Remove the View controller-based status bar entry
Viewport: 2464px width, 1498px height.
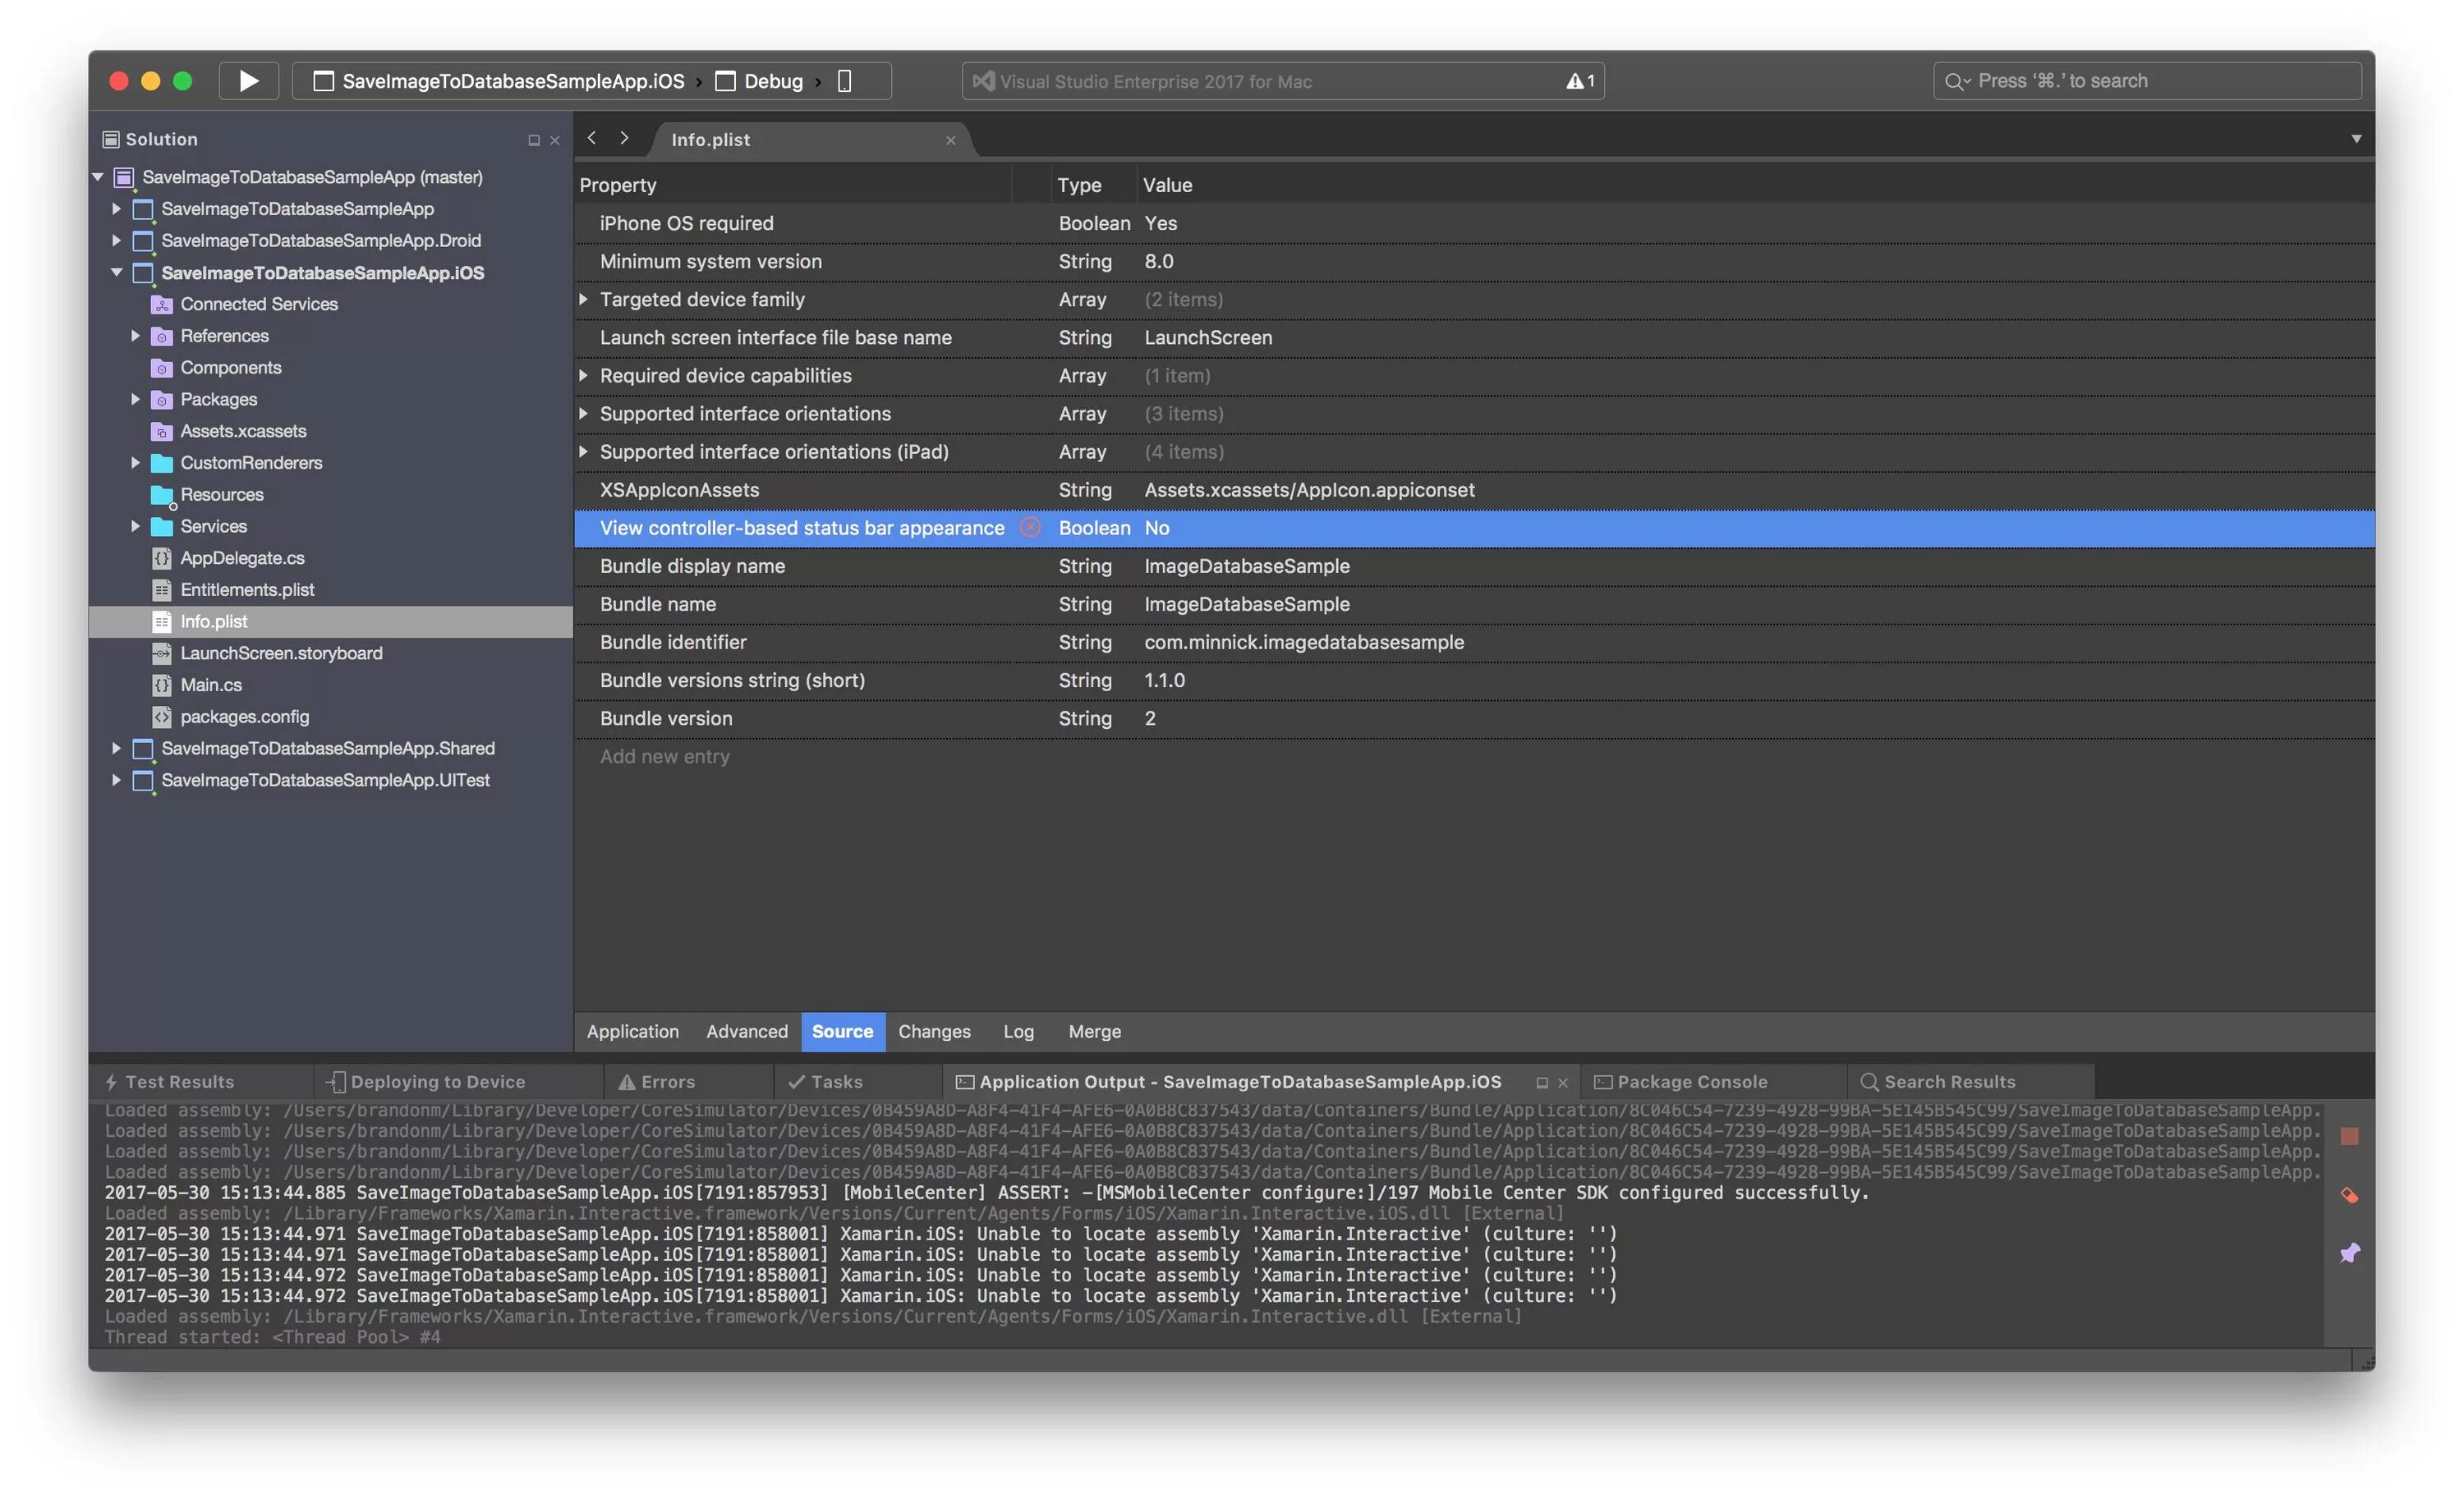(1030, 527)
